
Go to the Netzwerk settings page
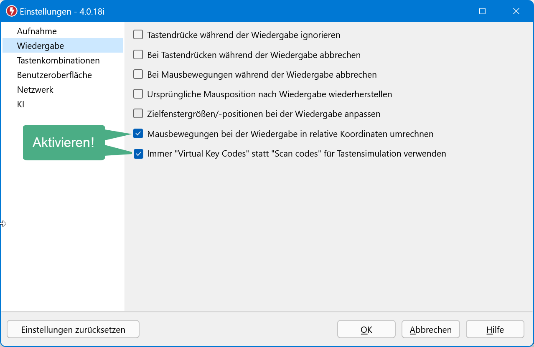coord(35,90)
